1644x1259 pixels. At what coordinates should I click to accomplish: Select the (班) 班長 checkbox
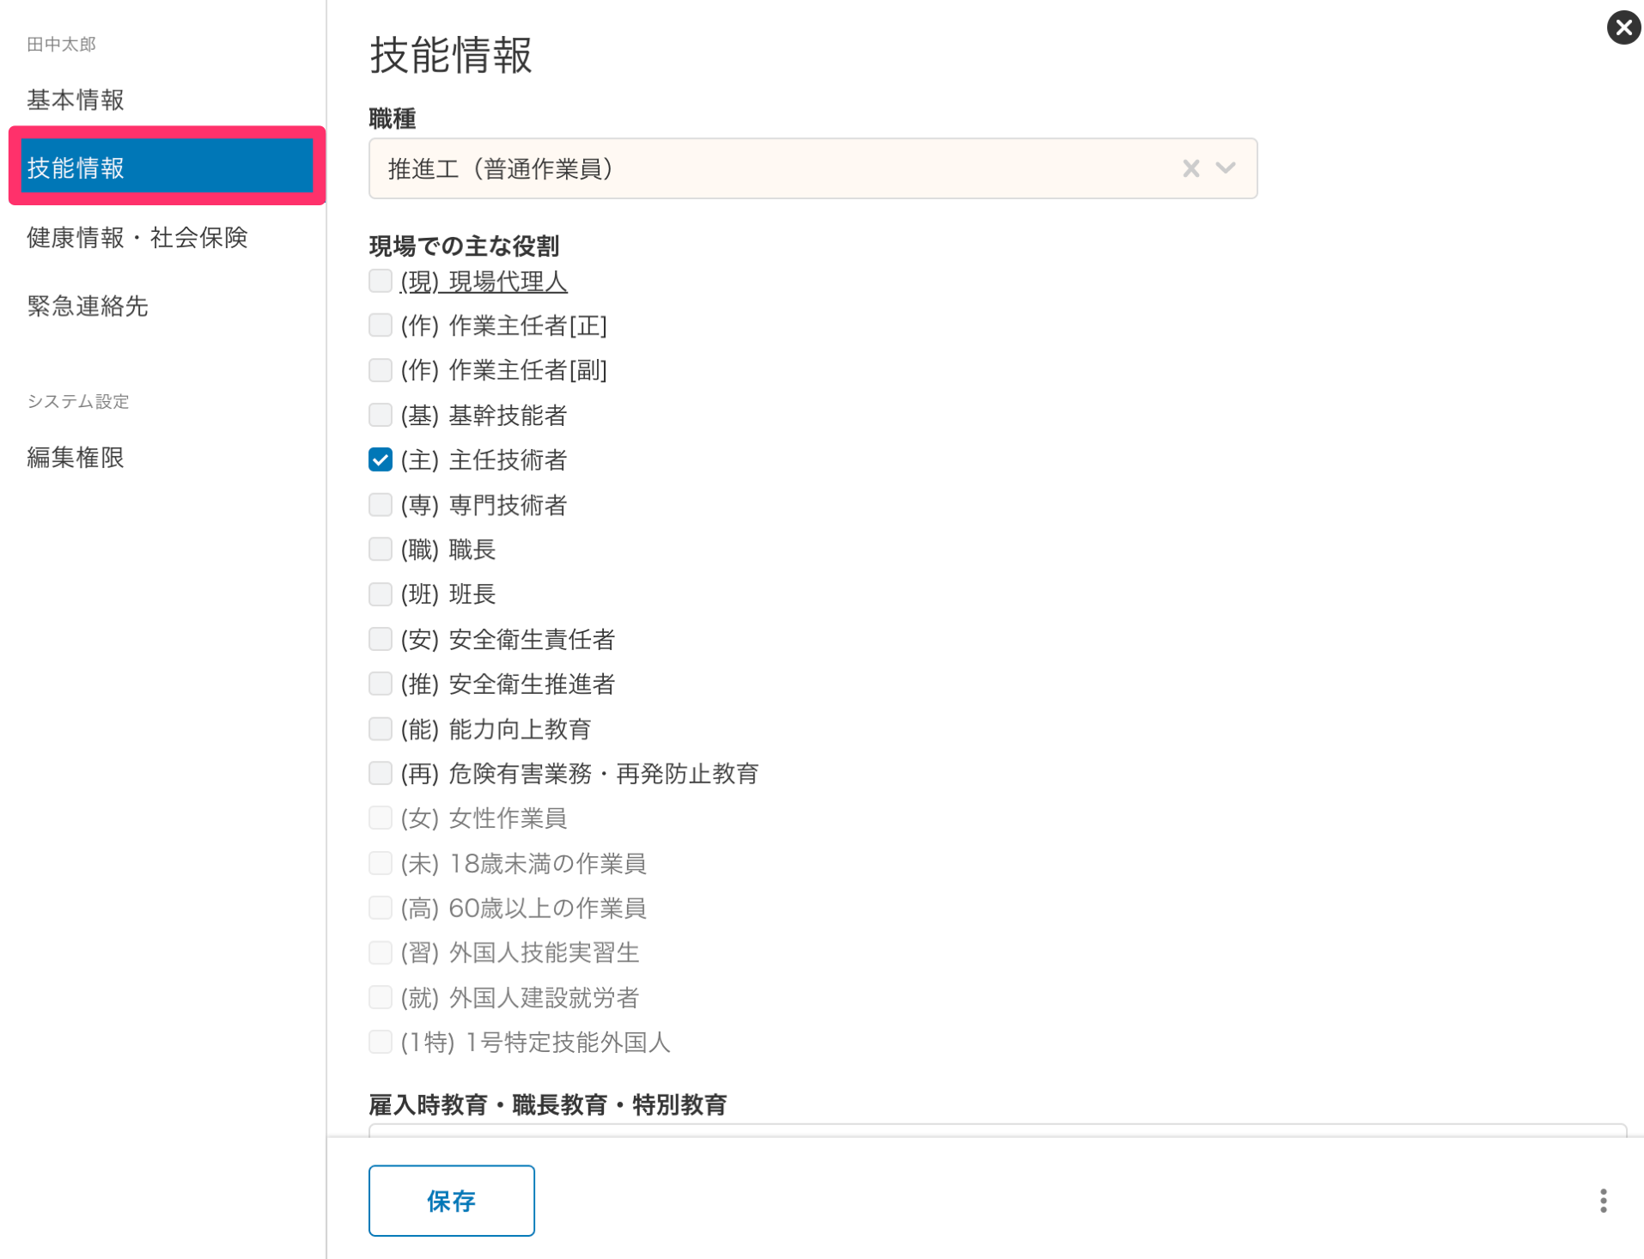pyautogui.click(x=380, y=593)
